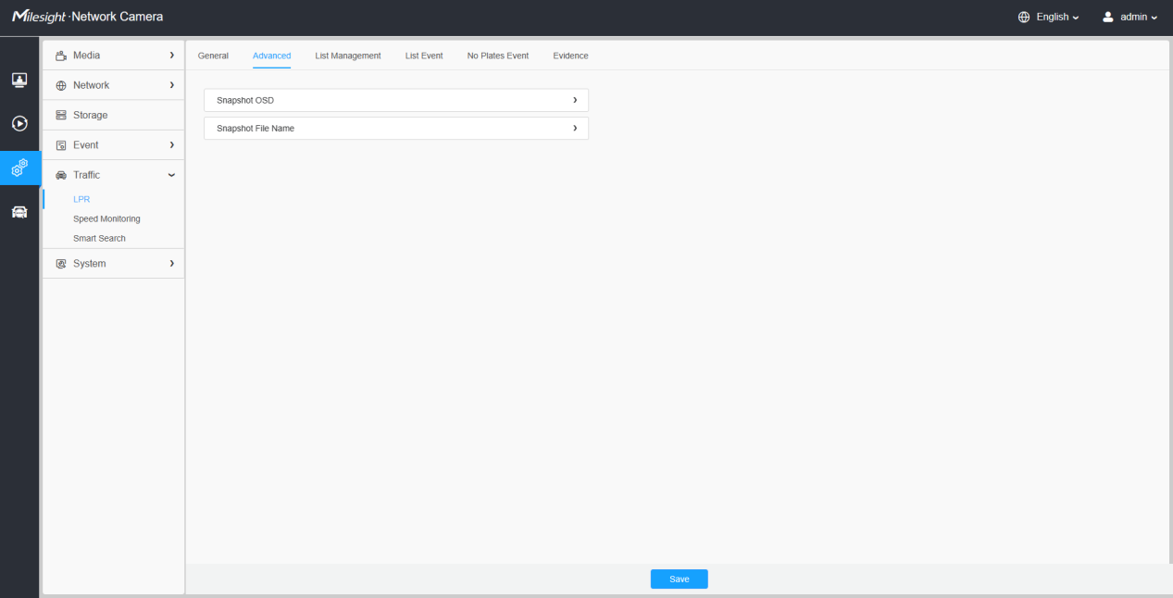
Task: Expand the Snapshot OSD section
Action: [x=396, y=100]
